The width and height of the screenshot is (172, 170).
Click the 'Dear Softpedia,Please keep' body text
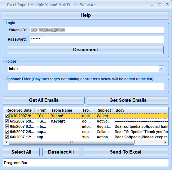(141, 137)
